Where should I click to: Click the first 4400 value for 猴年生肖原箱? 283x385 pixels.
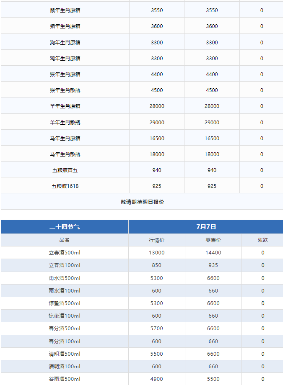(x=157, y=74)
